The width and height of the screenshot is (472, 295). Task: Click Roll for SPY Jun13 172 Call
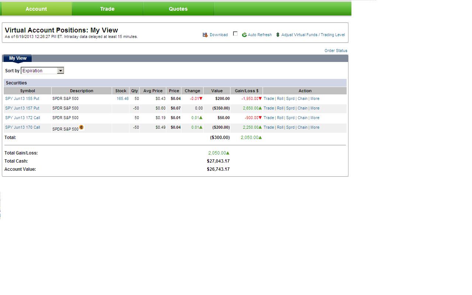coord(280,118)
